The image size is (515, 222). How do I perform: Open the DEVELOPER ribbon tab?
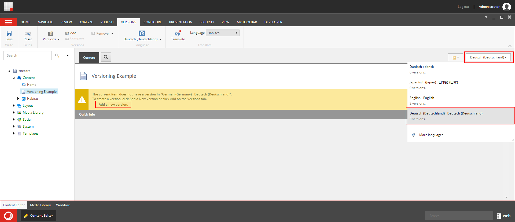click(x=273, y=22)
